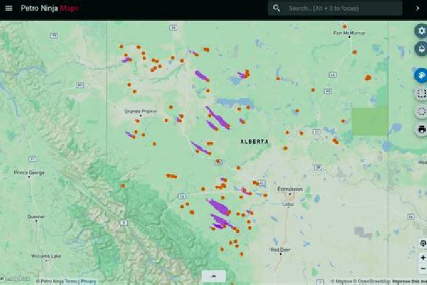Expand the right-side chevron in header
The width and height of the screenshot is (427, 285).
pyautogui.click(x=417, y=8)
